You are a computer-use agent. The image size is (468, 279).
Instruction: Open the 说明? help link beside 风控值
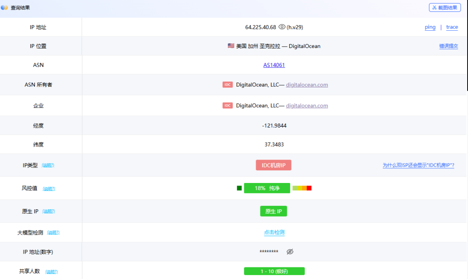coord(49,189)
